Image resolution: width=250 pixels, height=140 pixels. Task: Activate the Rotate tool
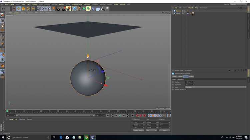point(28,8)
